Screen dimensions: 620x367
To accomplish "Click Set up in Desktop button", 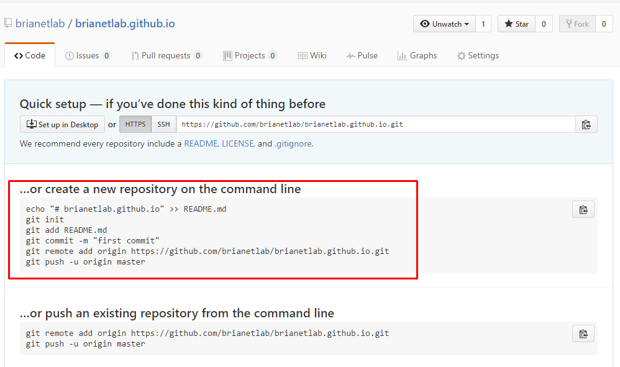I will tap(62, 124).
